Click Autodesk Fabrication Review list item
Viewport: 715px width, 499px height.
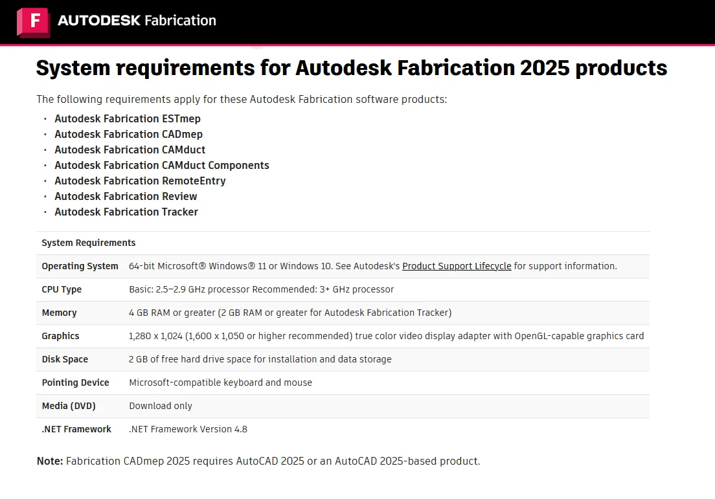pos(126,197)
